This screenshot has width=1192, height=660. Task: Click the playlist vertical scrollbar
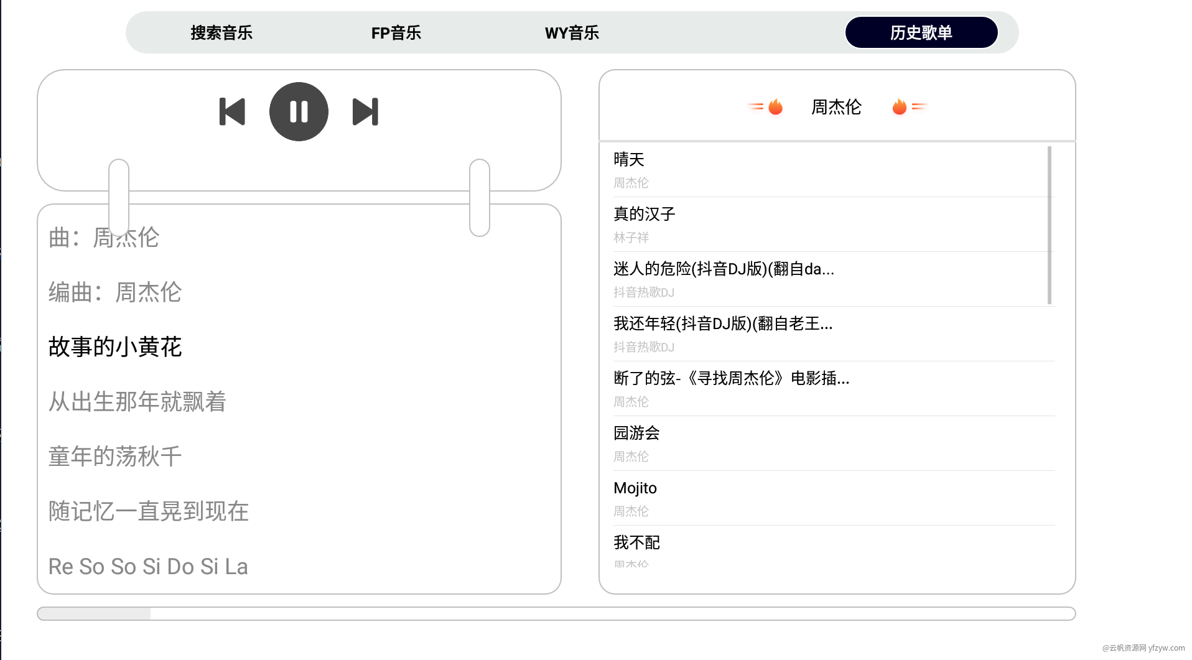point(1050,225)
